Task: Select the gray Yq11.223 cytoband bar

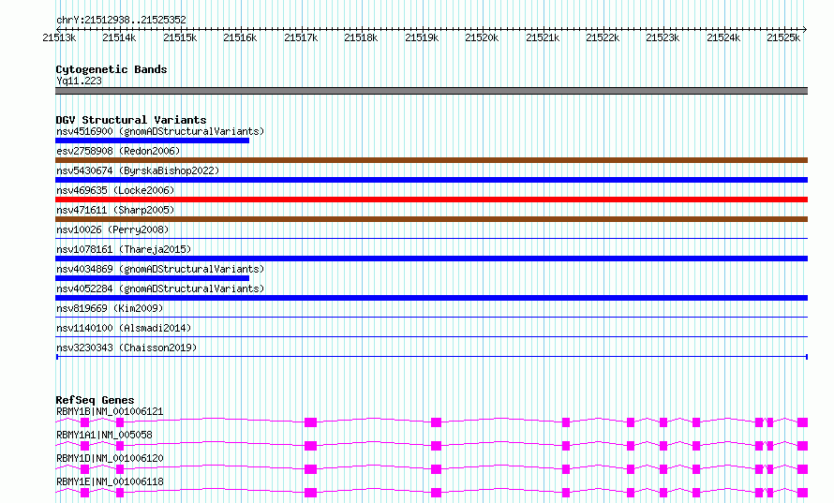Action: pos(431,91)
